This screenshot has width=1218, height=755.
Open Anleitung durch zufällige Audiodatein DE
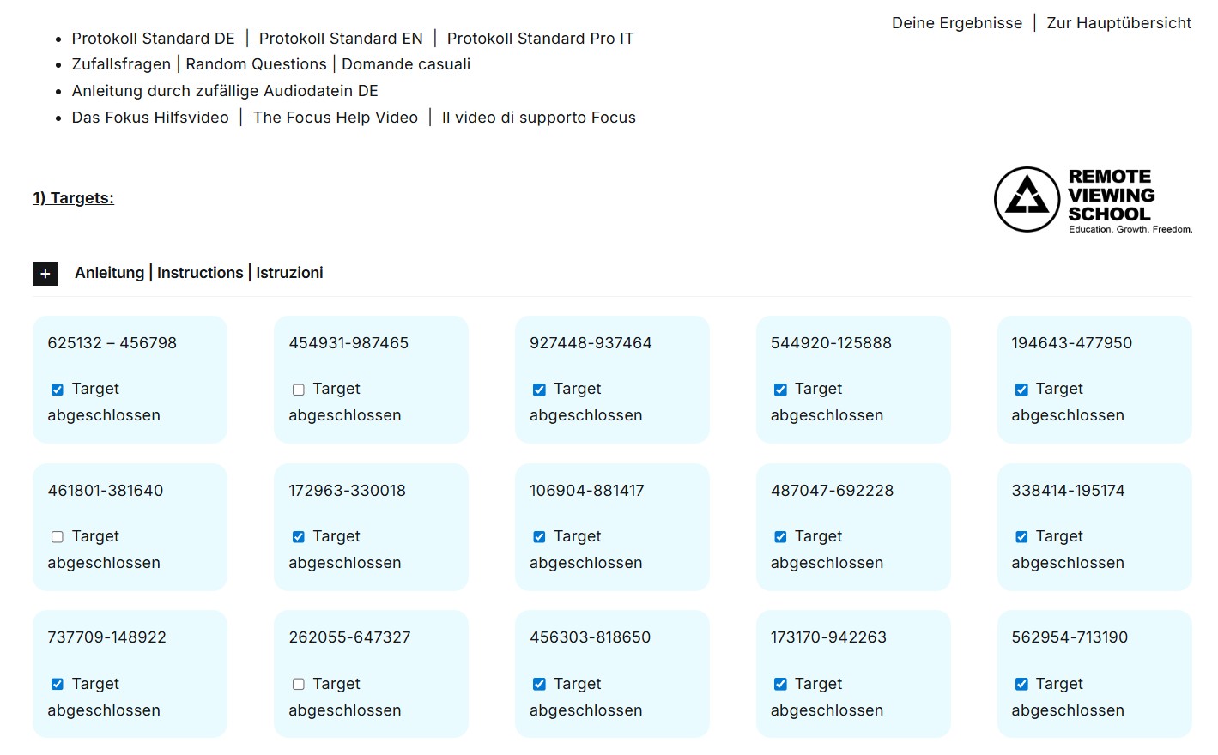(225, 91)
